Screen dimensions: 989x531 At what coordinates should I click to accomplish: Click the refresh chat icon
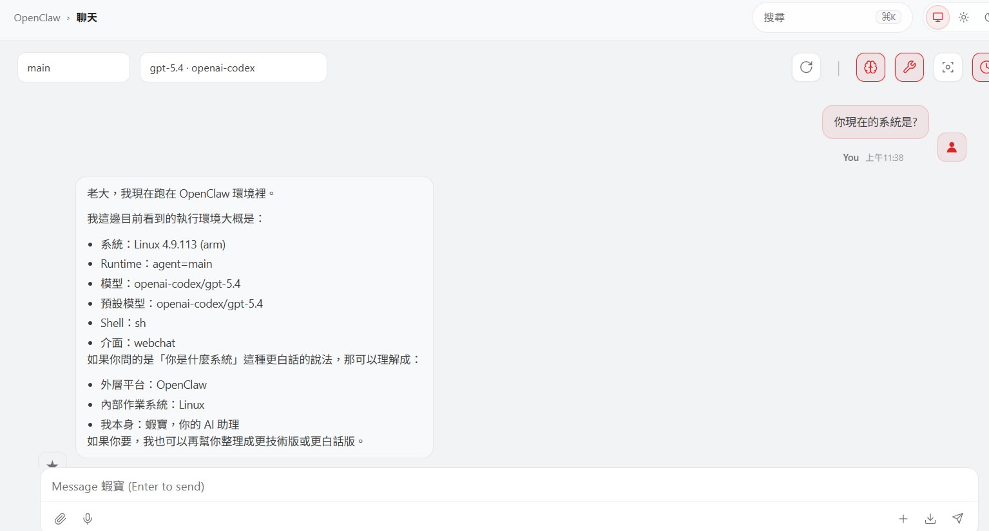pyautogui.click(x=806, y=67)
